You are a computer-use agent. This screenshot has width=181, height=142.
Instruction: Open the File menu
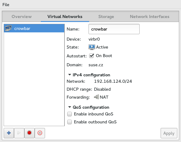(x=6, y=5)
